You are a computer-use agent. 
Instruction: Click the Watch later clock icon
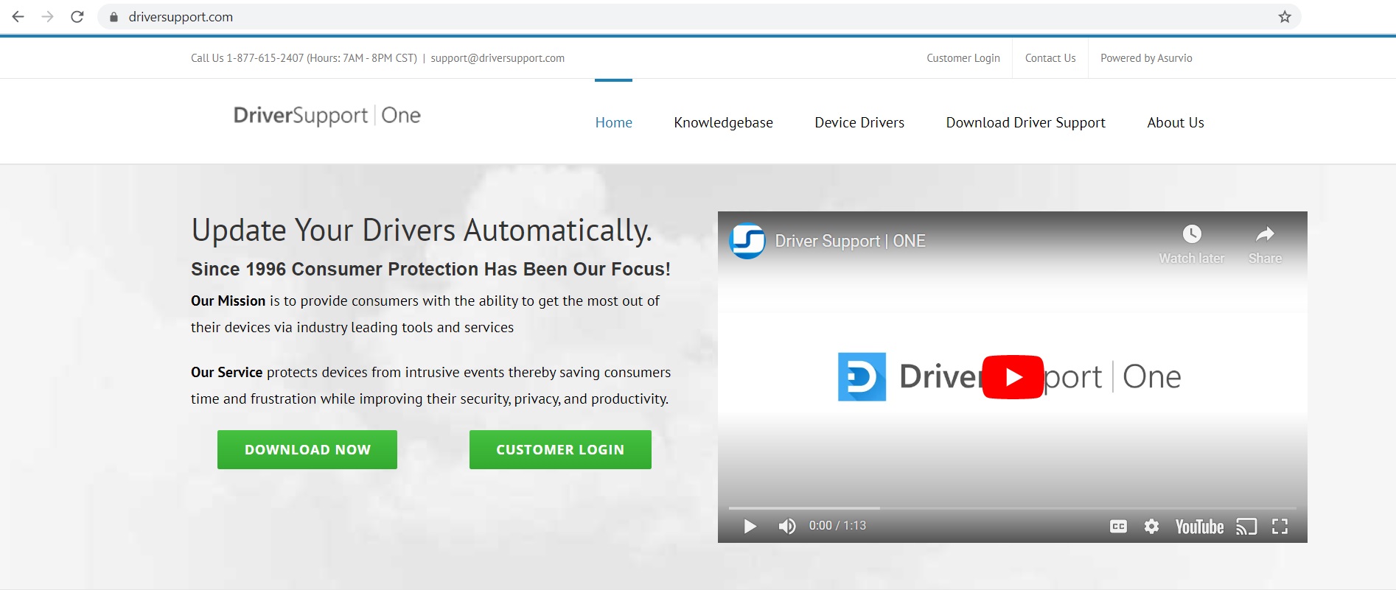[1192, 234]
